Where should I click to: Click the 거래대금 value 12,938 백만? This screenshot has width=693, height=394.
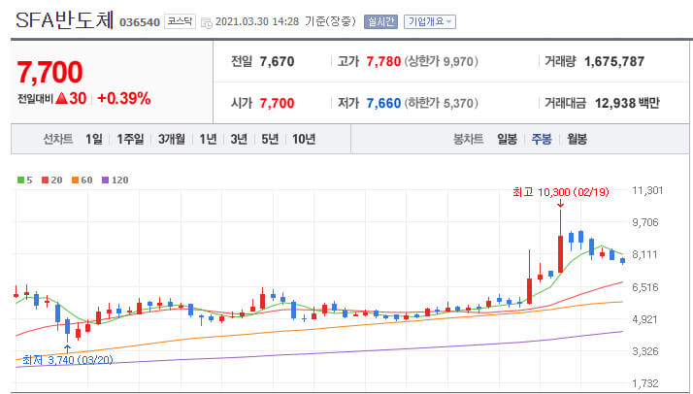tap(627, 104)
